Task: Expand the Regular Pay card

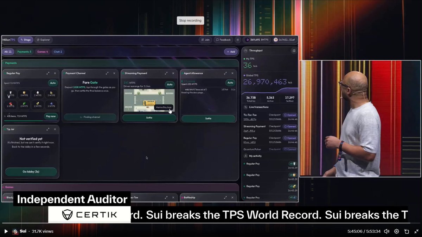Action: [x=48, y=73]
